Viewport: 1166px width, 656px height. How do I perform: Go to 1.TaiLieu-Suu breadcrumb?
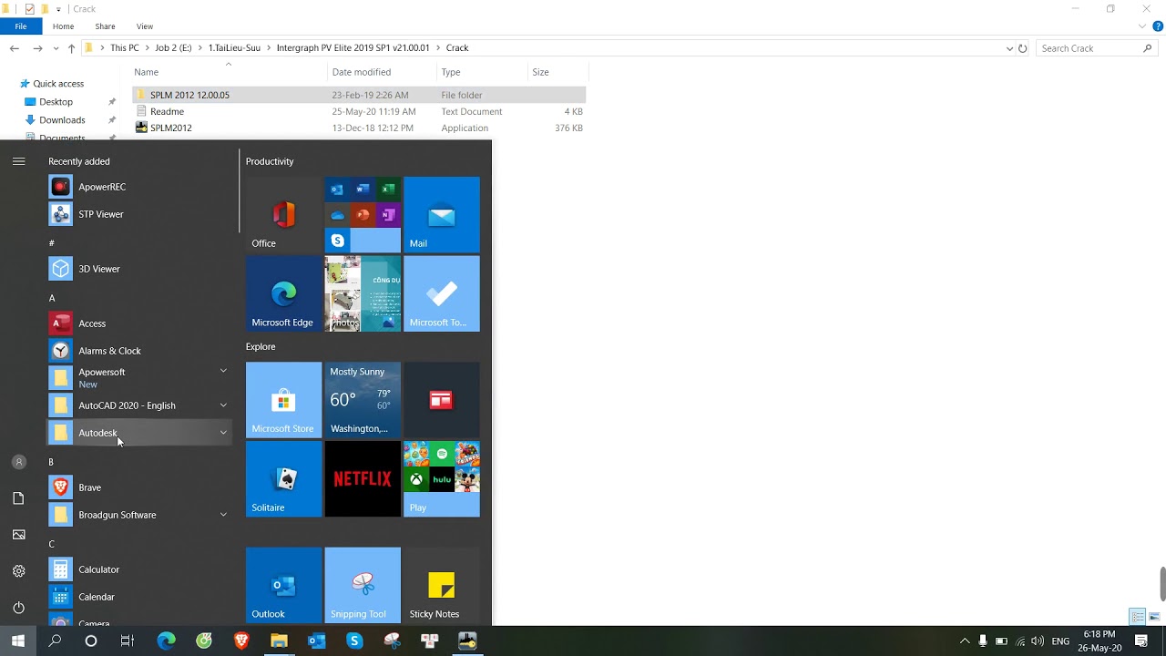[234, 48]
